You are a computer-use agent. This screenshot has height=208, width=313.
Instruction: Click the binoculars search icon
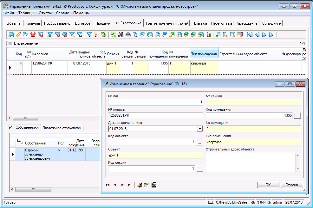121,35
